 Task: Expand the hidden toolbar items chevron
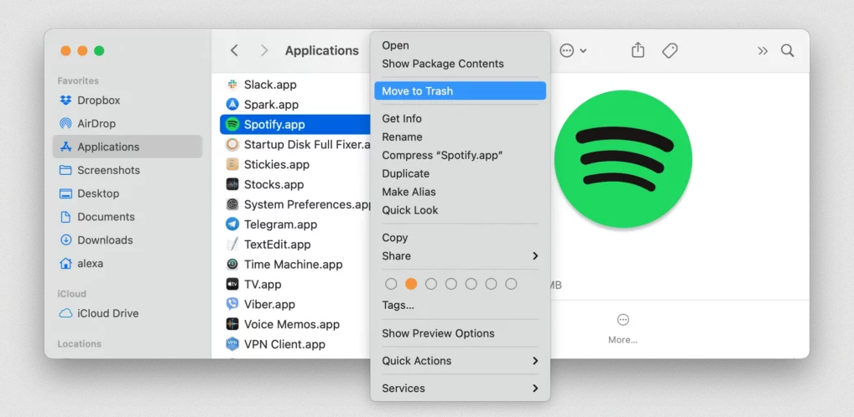(x=763, y=50)
